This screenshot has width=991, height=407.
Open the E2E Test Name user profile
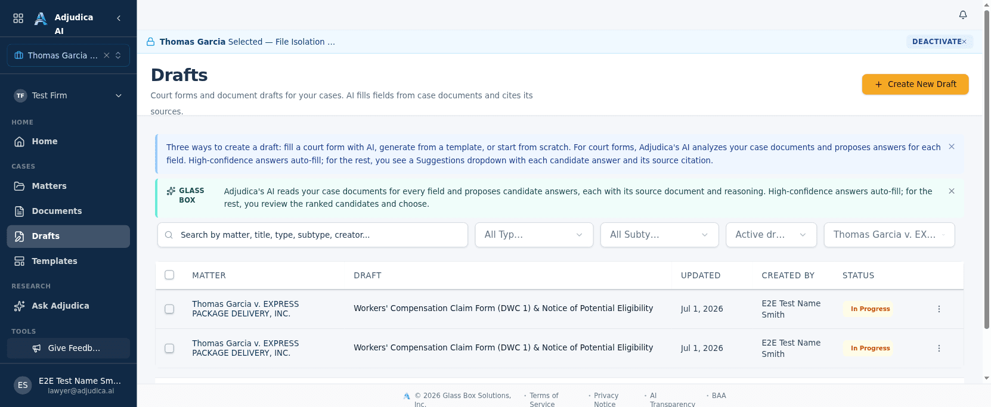pyautogui.click(x=68, y=385)
